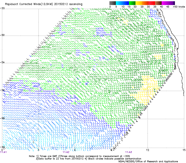Image resolution: width=186 pixels, height=163 pixels.
Task: Click the 'Data buffer is 22 hrs' note line
Action: pyautogui.click(x=88, y=159)
